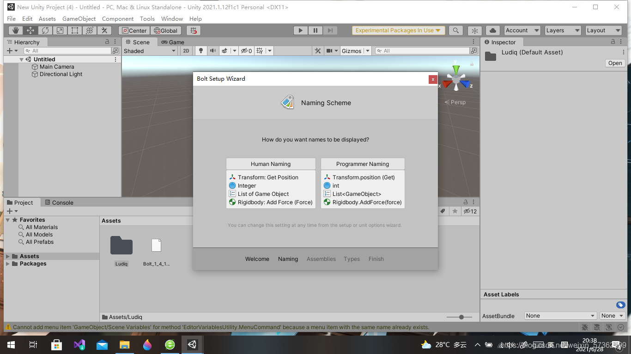Viewport: 631px width, 354px height.
Task: Toggle scene audio speaker icon
Action: [x=212, y=51]
